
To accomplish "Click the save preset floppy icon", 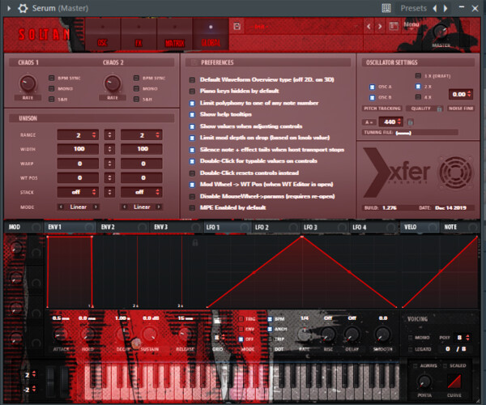I will (237, 27).
